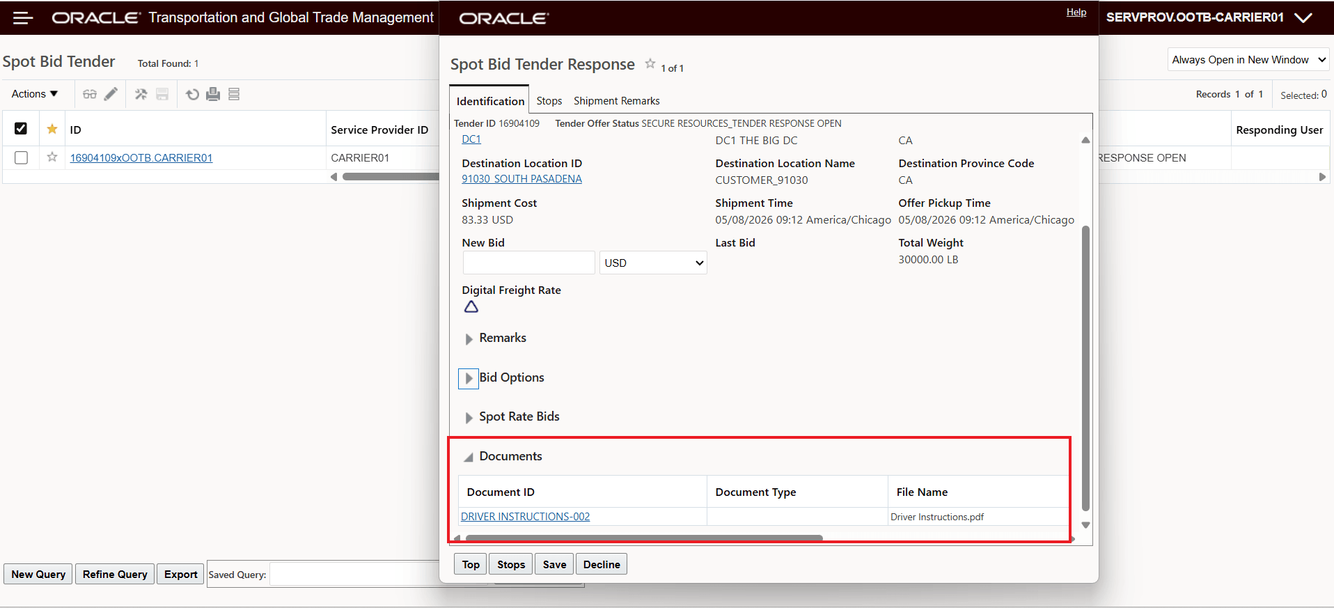Open the Actions dropdown menu
Viewport: 1334px width, 608px height.
click(x=35, y=94)
